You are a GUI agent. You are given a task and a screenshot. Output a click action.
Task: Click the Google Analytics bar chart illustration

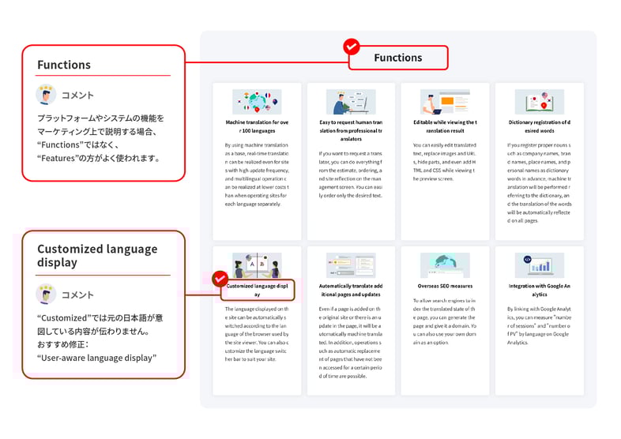click(x=539, y=265)
